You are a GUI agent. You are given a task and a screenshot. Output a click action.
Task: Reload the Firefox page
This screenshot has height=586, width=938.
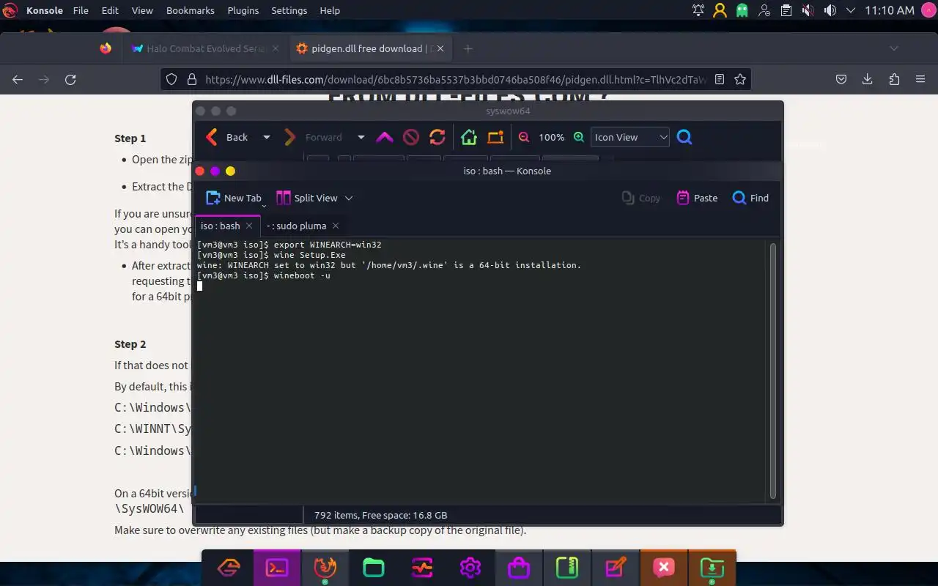(x=70, y=79)
